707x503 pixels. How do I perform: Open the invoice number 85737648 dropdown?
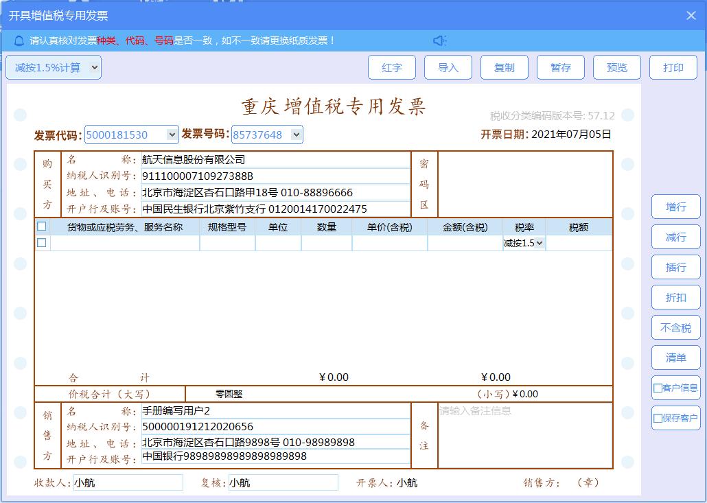[x=295, y=134]
